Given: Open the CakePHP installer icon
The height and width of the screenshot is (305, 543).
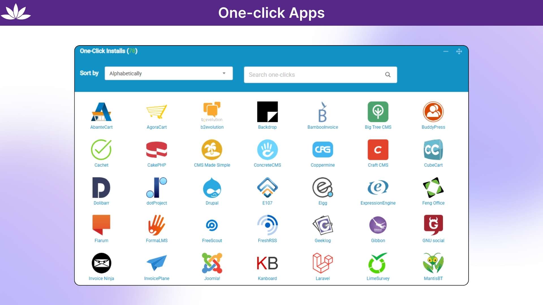Looking at the screenshot, I should (156, 150).
